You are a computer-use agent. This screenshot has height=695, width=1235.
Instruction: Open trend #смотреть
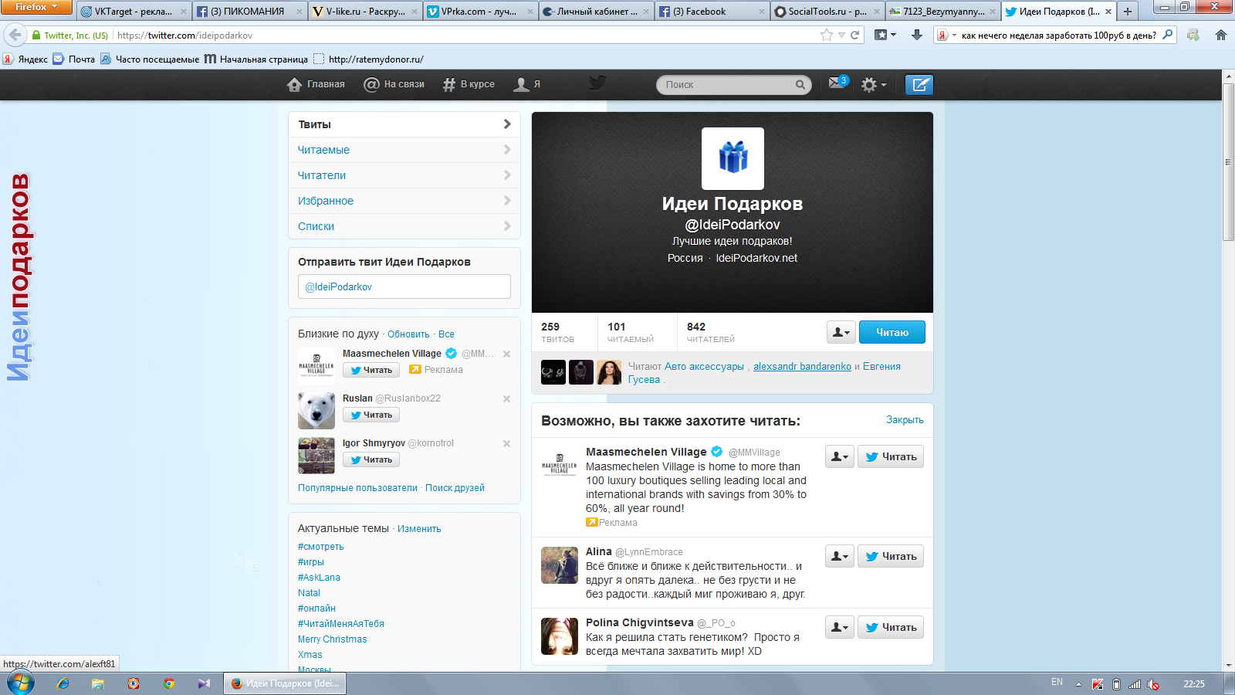click(321, 547)
